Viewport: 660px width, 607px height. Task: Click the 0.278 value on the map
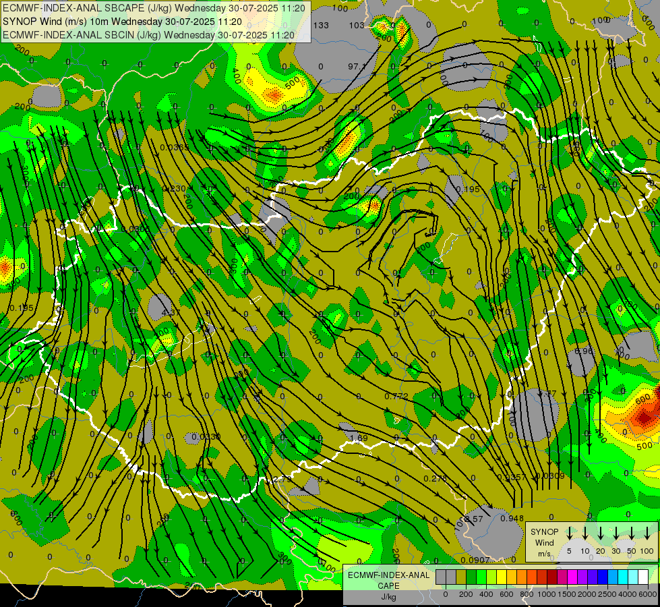tap(436, 479)
